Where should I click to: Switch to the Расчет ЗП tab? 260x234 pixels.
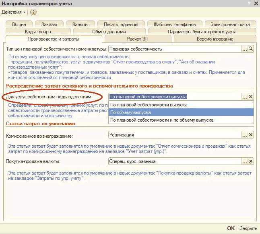(x=139, y=39)
